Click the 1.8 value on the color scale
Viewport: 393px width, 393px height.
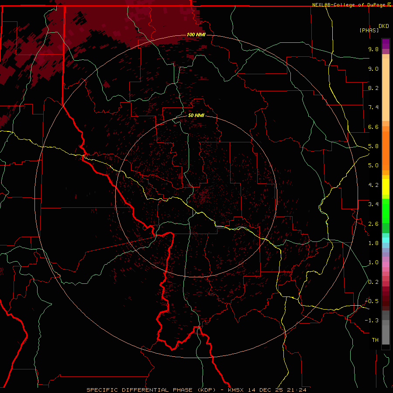(373, 243)
